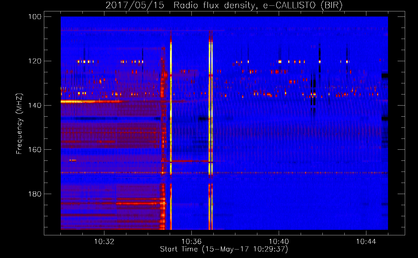
Task: Click the double yellow burst stripe near 10:37
Action: tap(211, 130)
